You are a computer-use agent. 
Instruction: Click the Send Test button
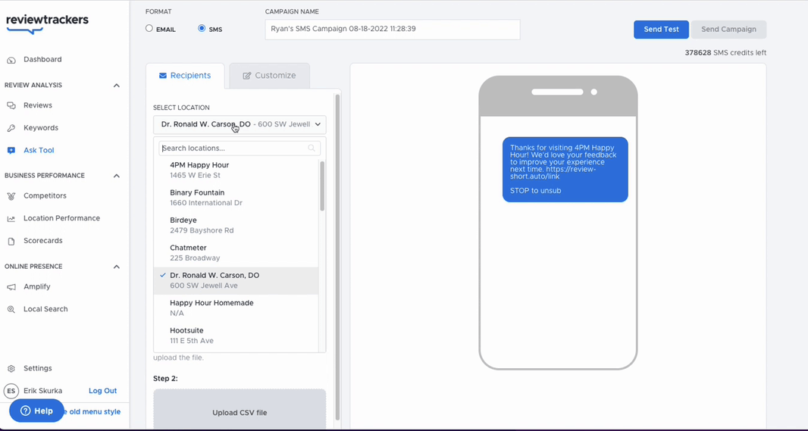point(661,30)
